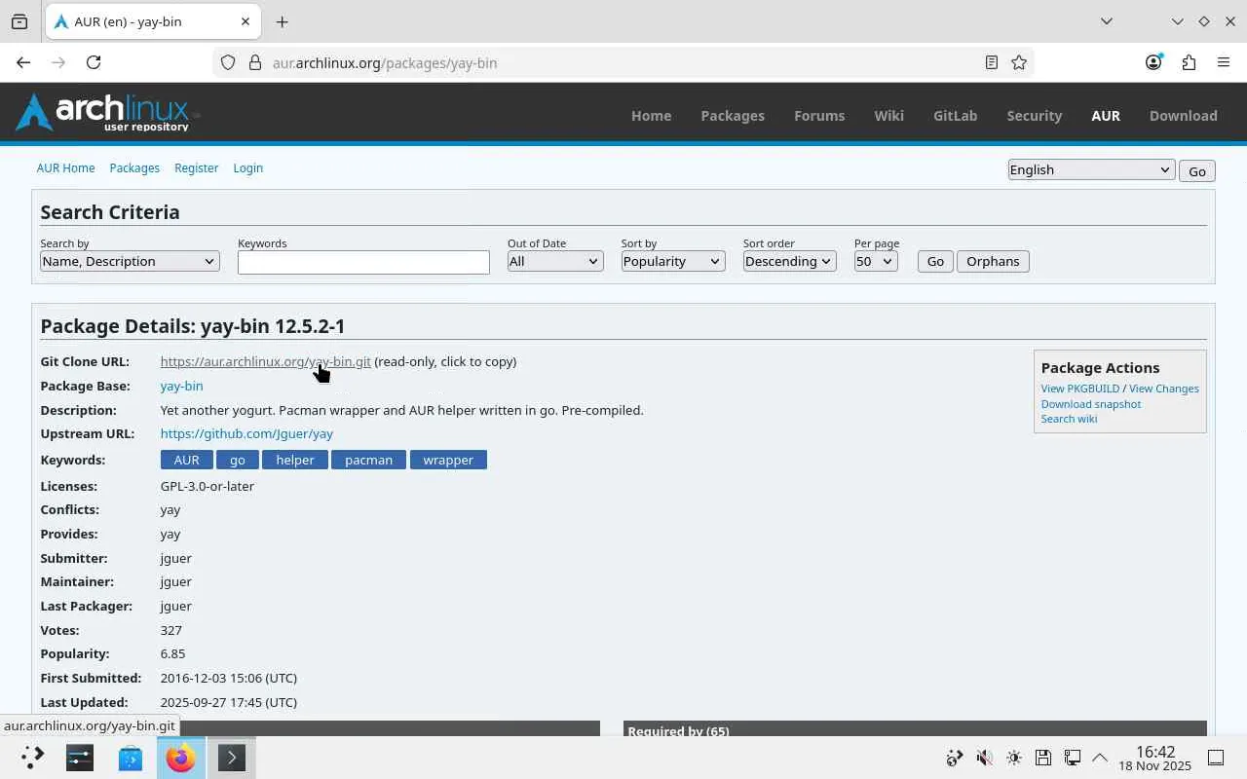Viewport: 1247px width, 779px height.
Task: Switch to Firefox in the taskbar
Action: click(181, 758)
